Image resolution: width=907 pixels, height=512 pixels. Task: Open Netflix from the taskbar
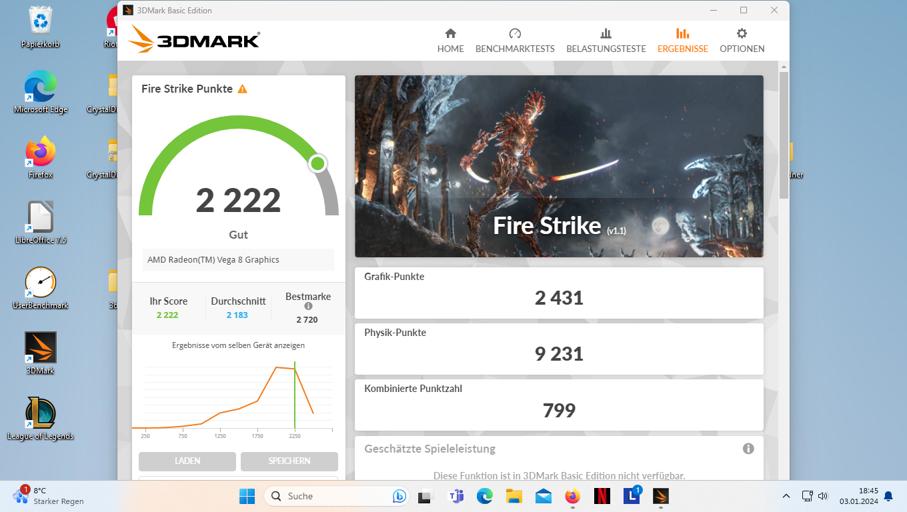[x=602, y=496]
